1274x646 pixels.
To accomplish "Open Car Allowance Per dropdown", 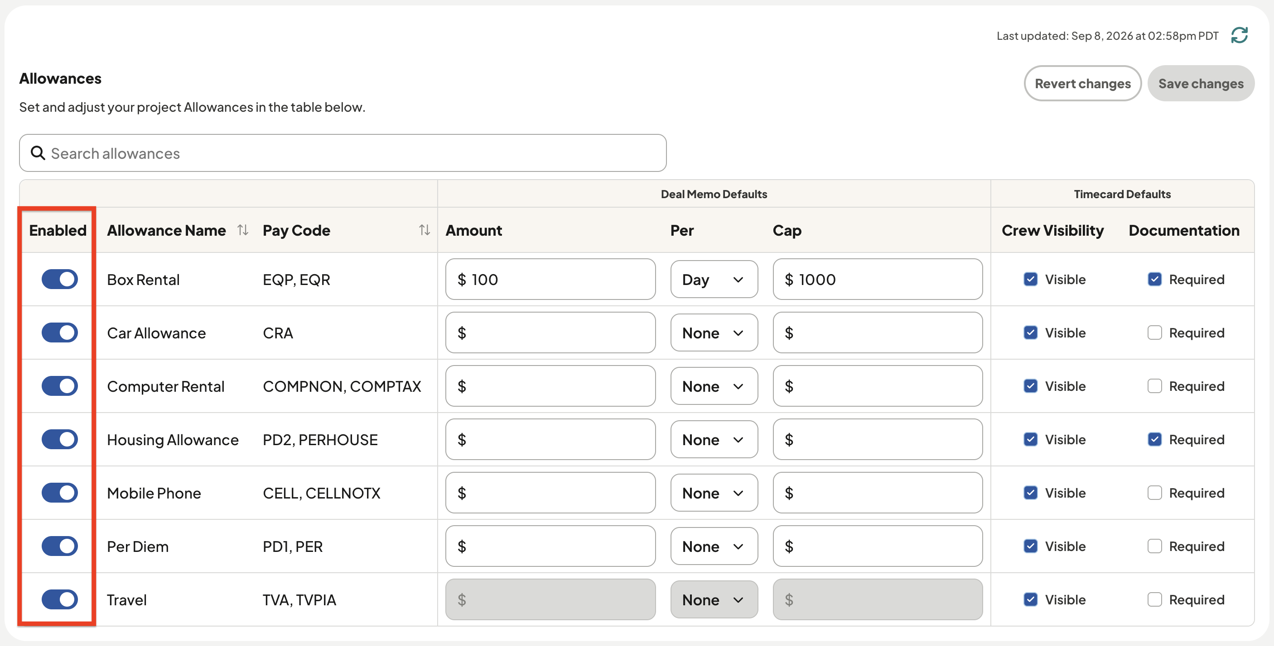I will (x=714, y=332).
